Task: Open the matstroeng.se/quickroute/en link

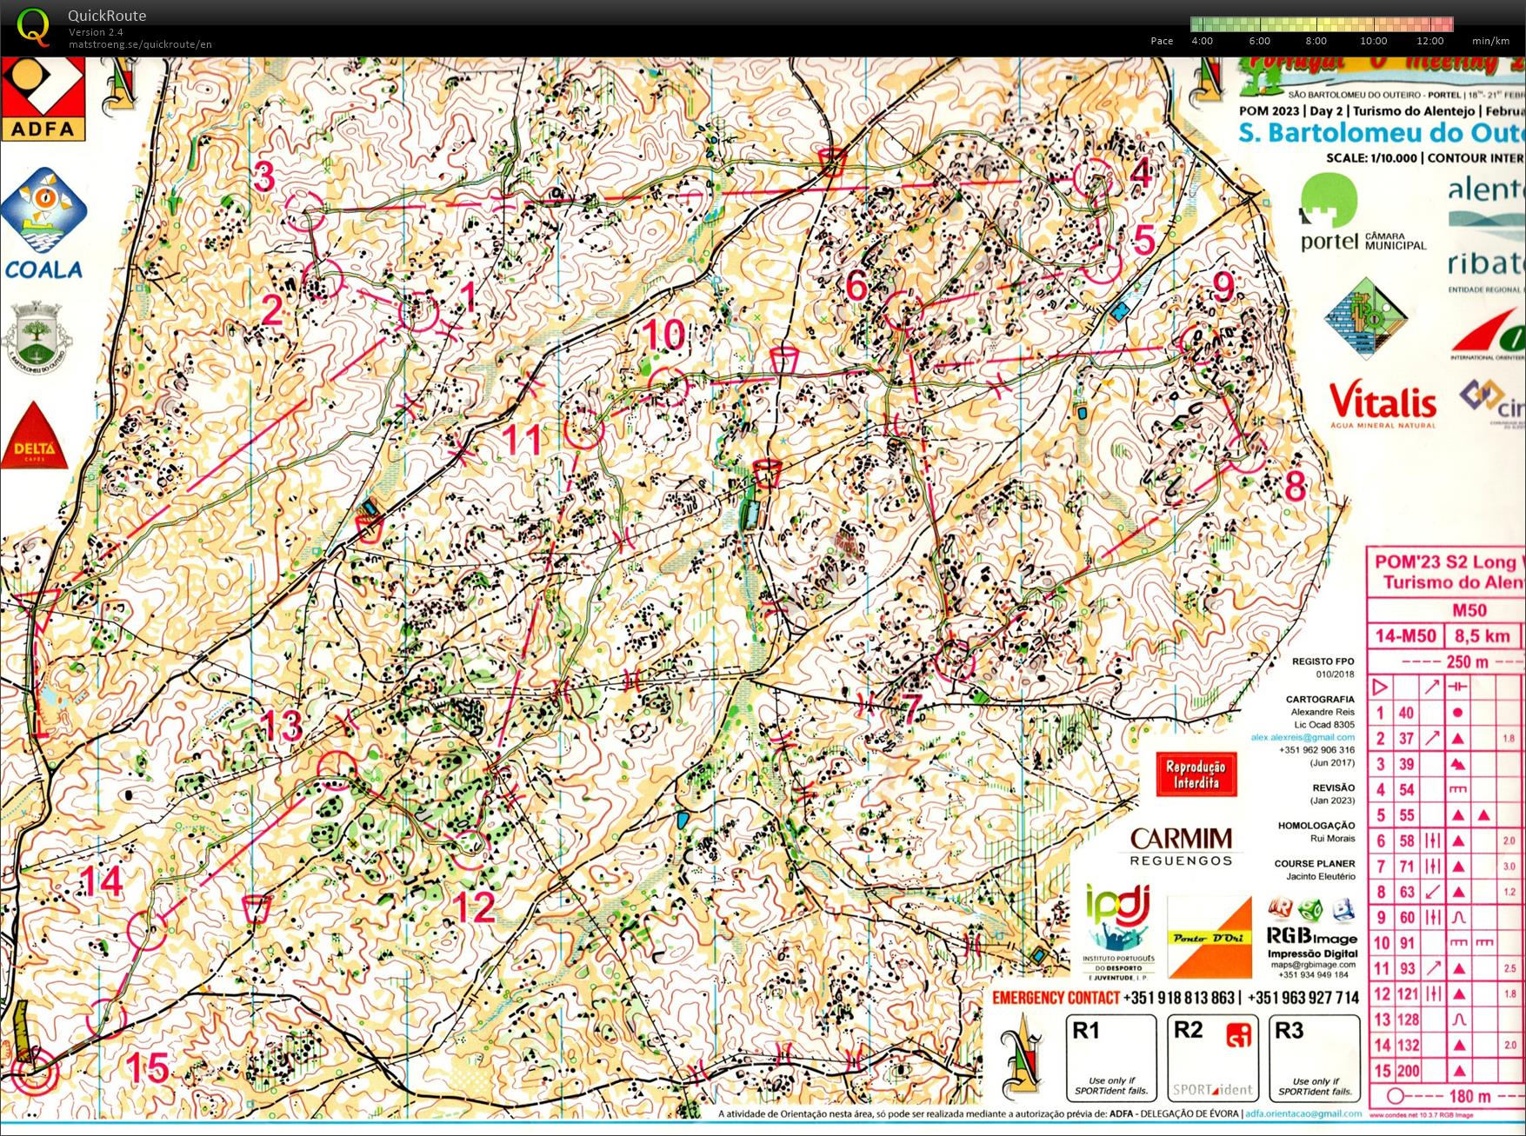Action: (140, 44)
